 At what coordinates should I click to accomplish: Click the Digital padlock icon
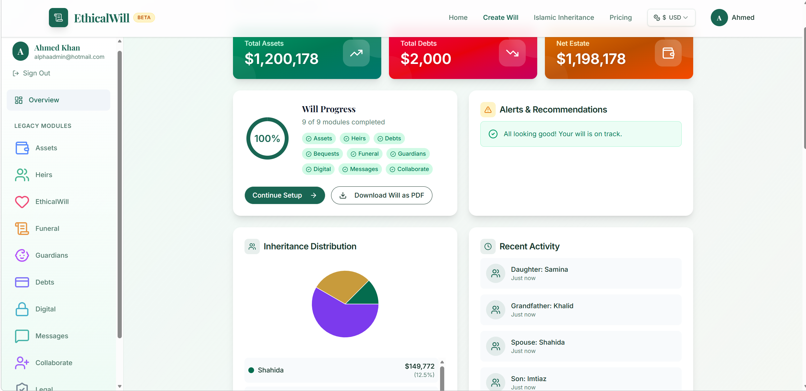22,309
